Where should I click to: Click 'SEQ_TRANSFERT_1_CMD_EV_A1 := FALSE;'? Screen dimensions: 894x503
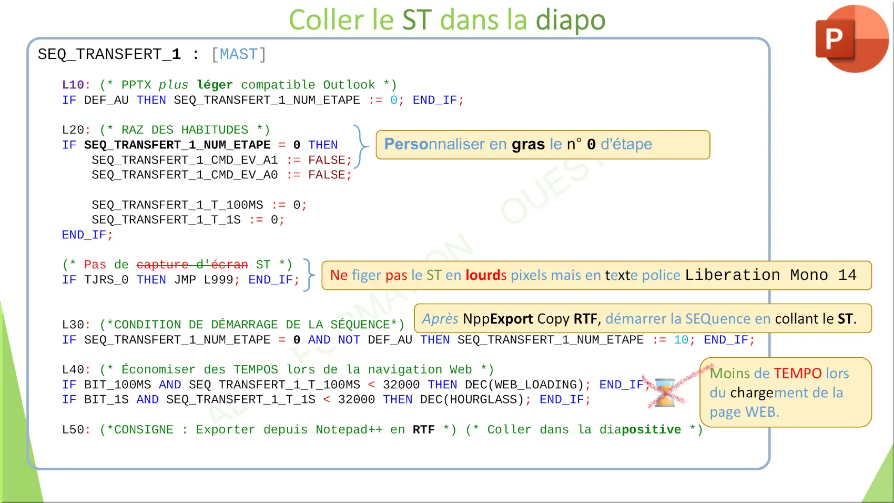pos(221,160)
